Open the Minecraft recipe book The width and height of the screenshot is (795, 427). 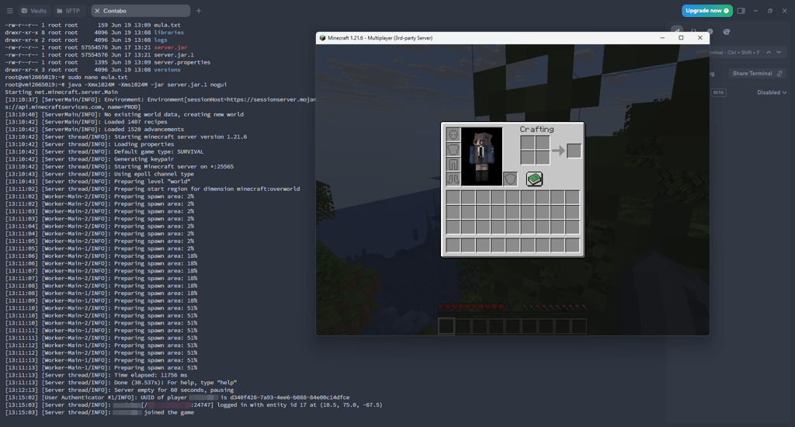[534, 179]
